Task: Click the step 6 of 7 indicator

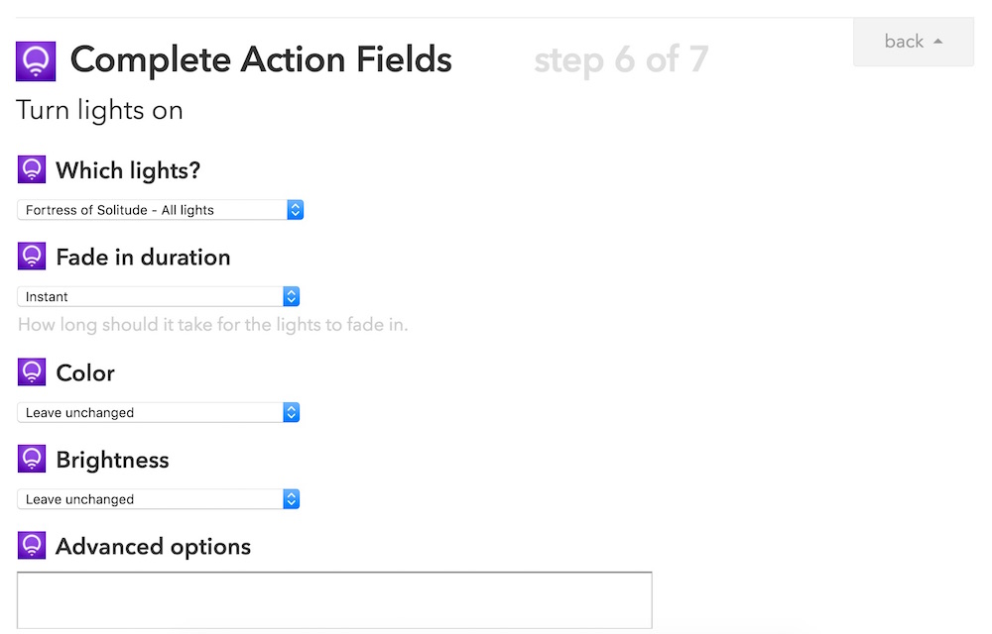Action: coord(621,60)
